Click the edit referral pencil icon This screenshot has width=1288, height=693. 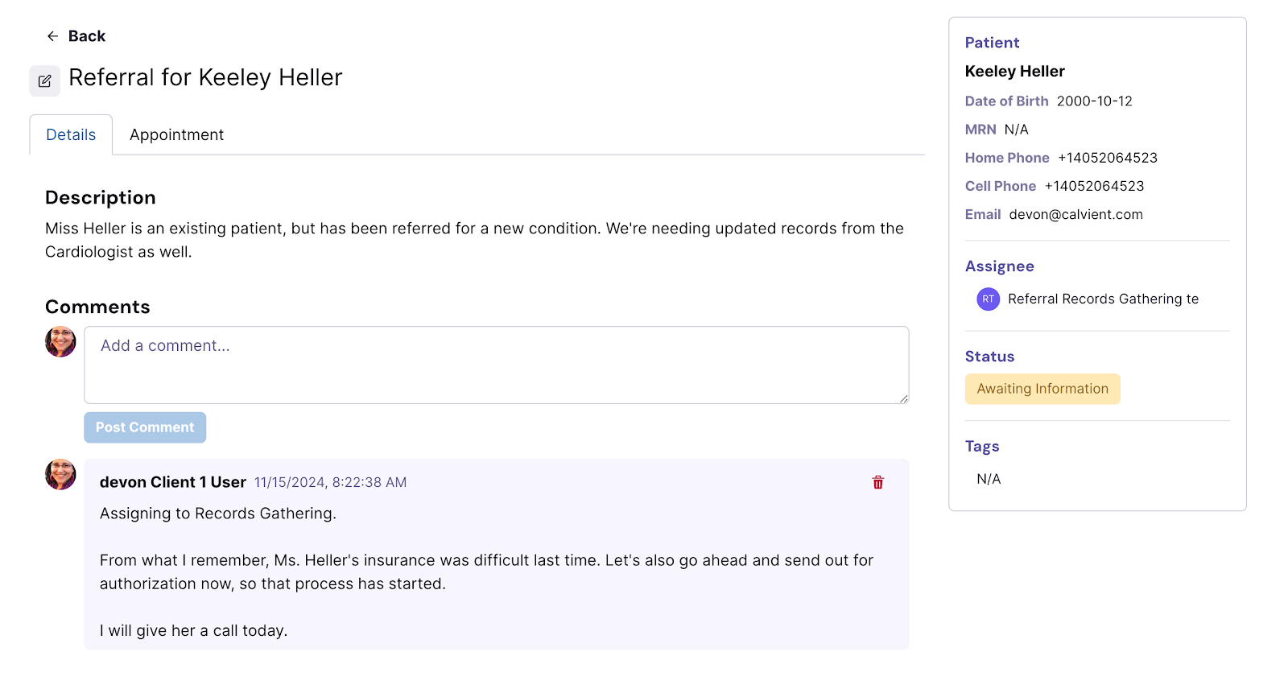45,81
